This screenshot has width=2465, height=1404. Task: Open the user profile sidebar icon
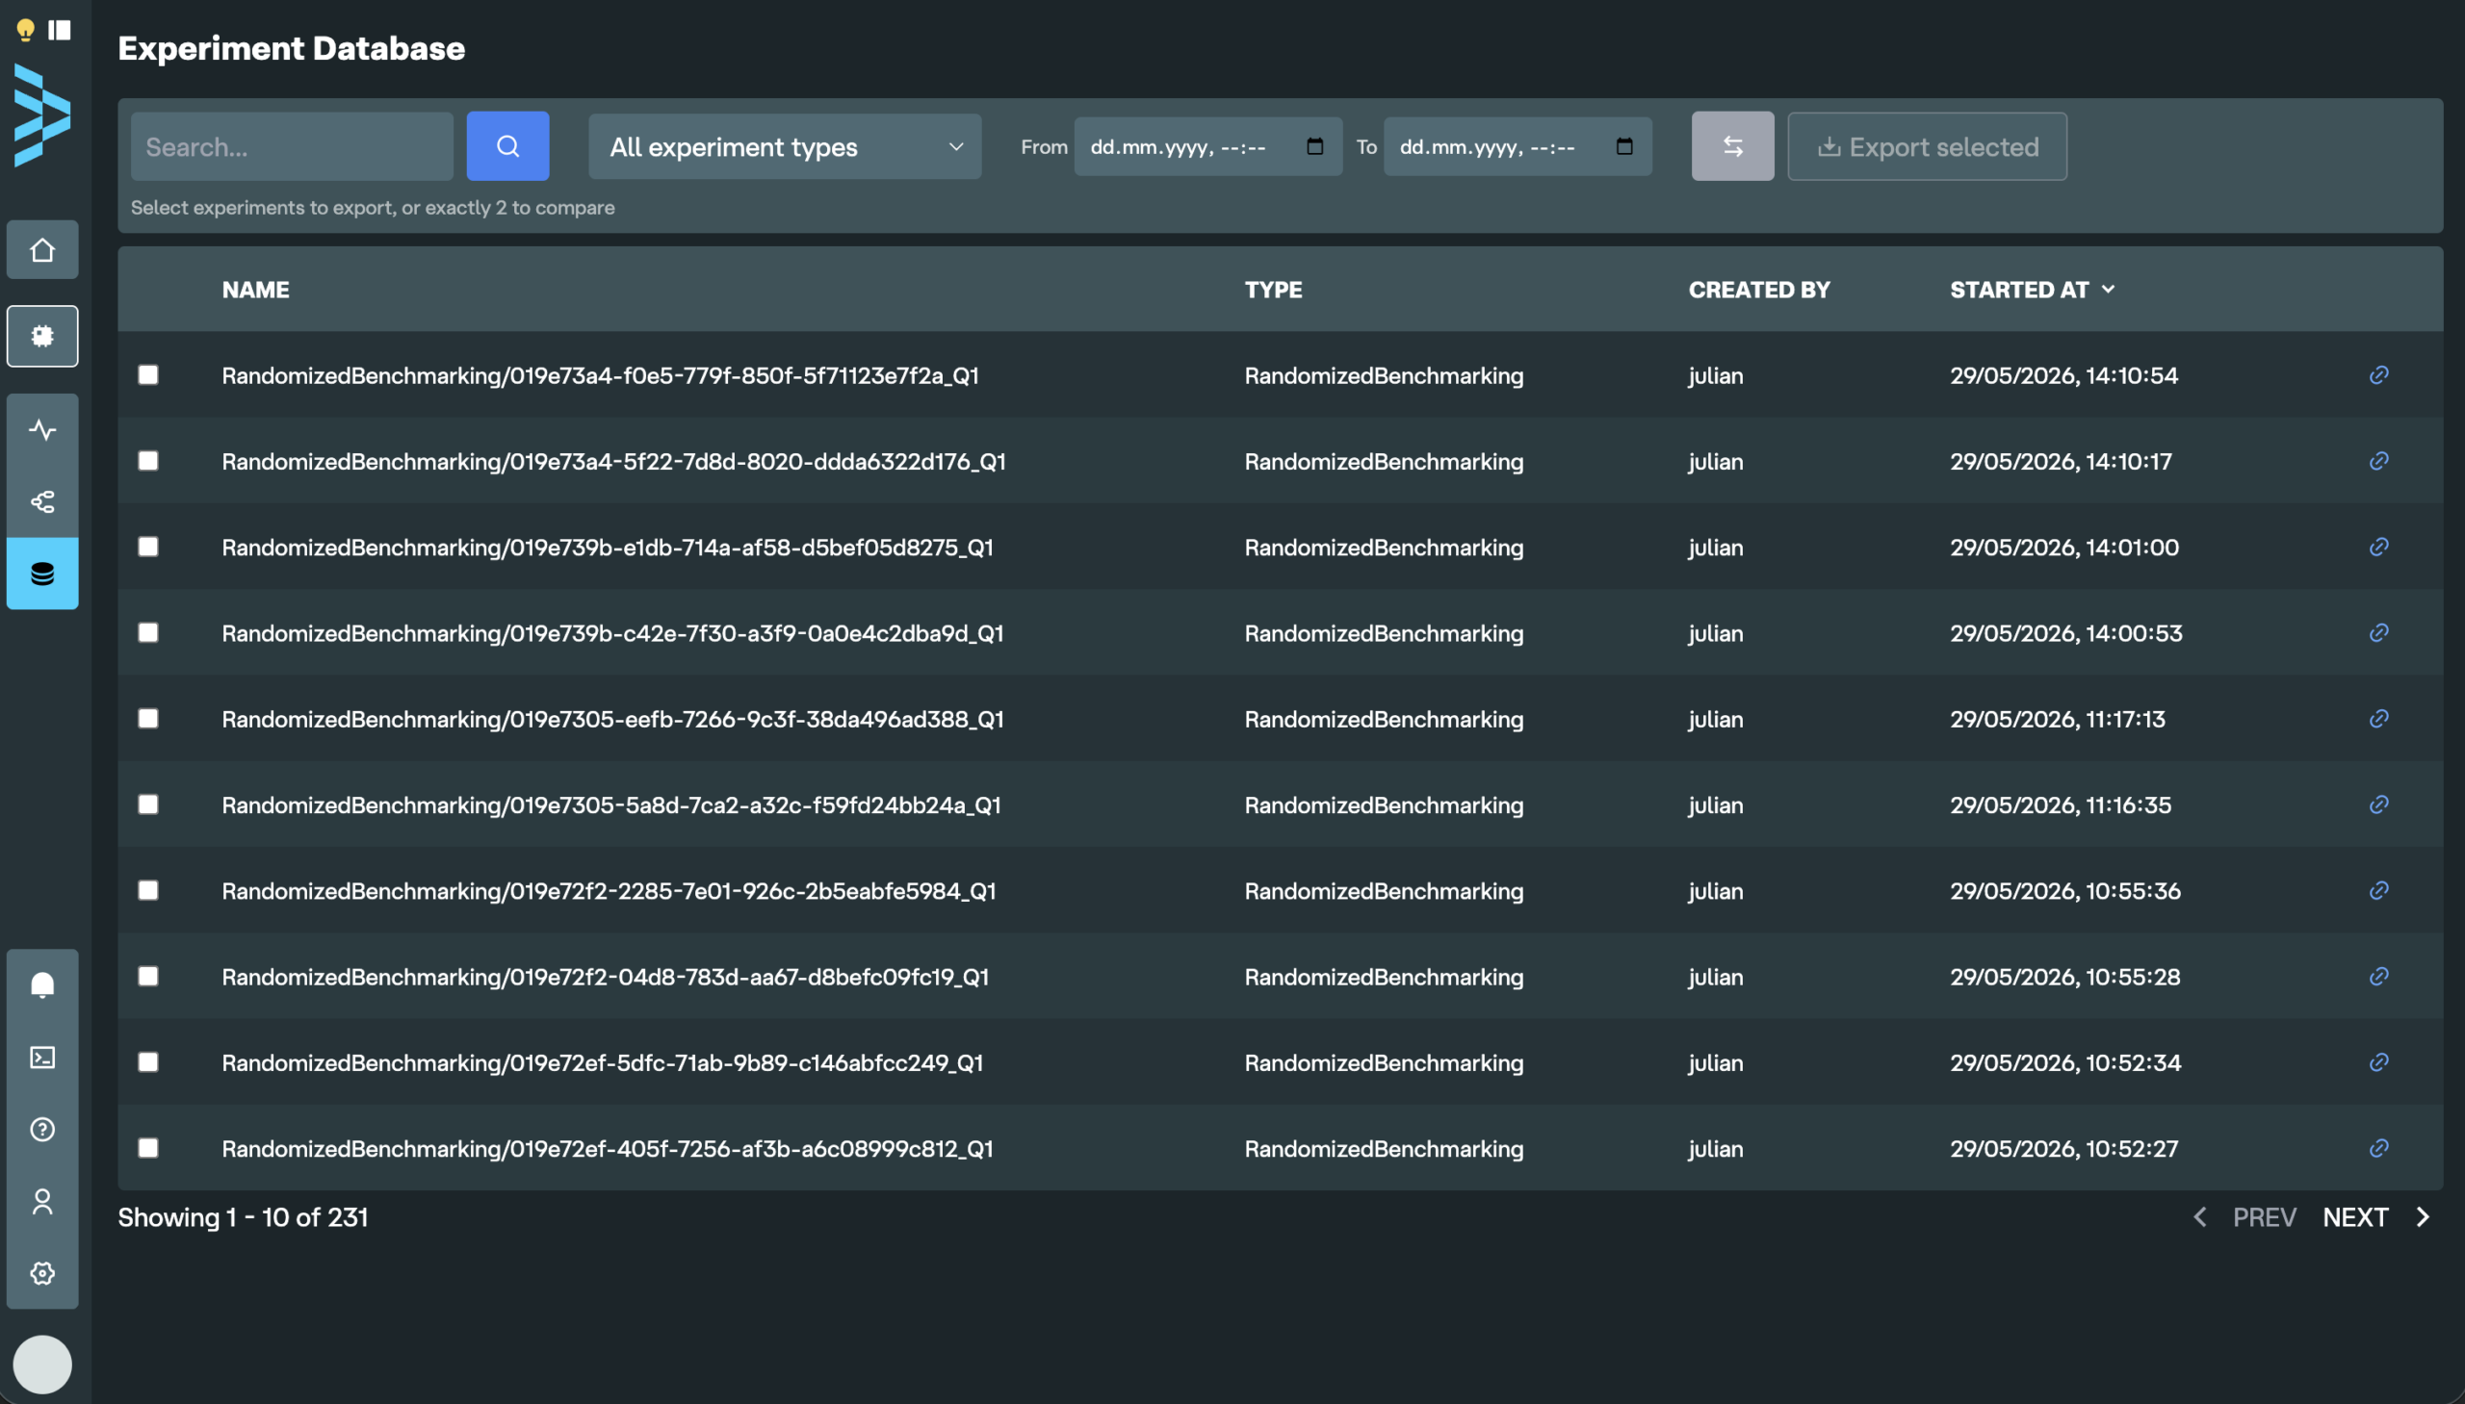pyautogui.click(x=42, y=1202)
